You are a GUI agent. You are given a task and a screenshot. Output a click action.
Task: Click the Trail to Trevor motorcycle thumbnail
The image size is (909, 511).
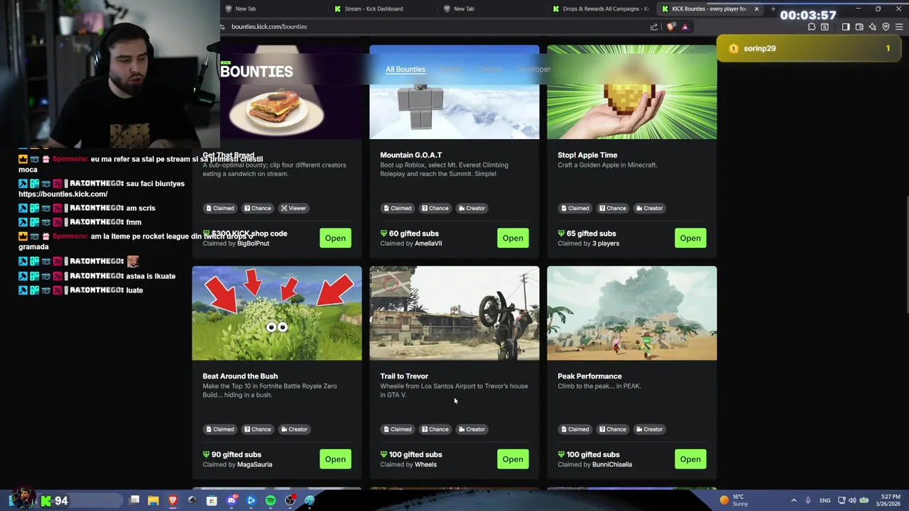click(x=454, y=313)
